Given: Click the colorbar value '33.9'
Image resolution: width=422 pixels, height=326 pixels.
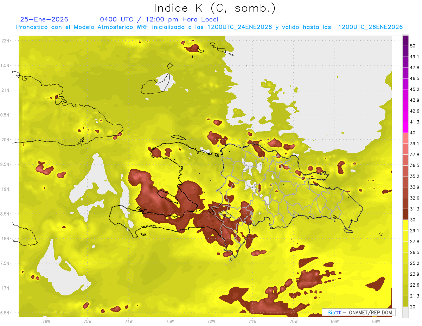Looking at the screenshot, I should coord(414,187).
